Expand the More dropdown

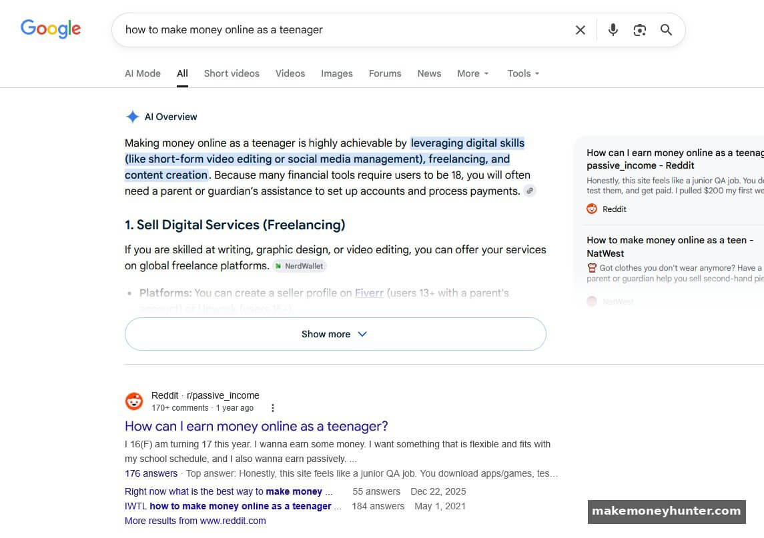click(472, 73)
